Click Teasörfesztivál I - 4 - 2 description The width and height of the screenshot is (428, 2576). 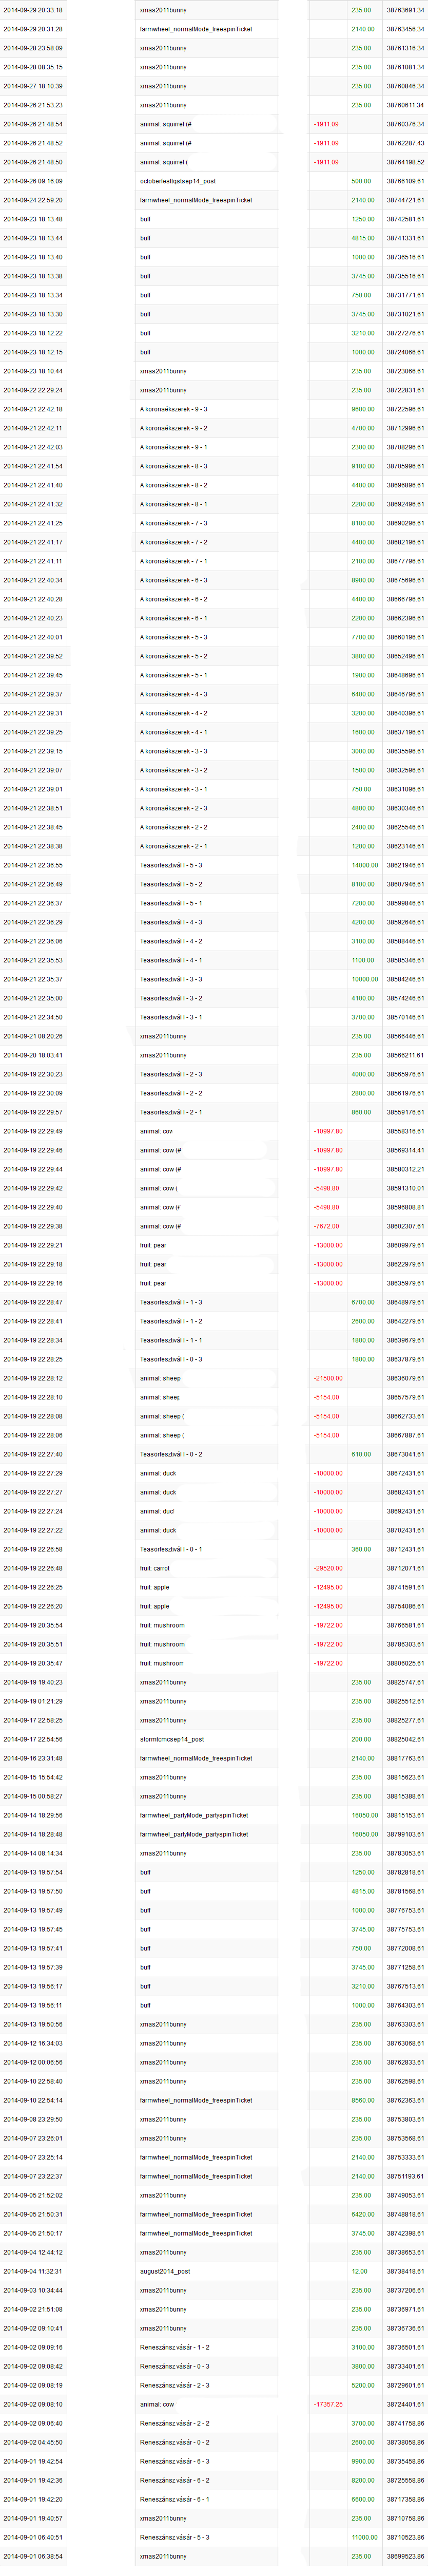click(170, 941)
